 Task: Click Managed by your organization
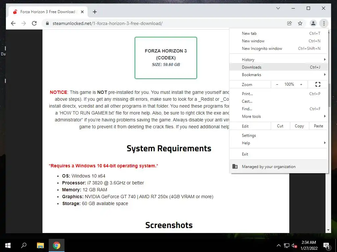tap(279, 166)
